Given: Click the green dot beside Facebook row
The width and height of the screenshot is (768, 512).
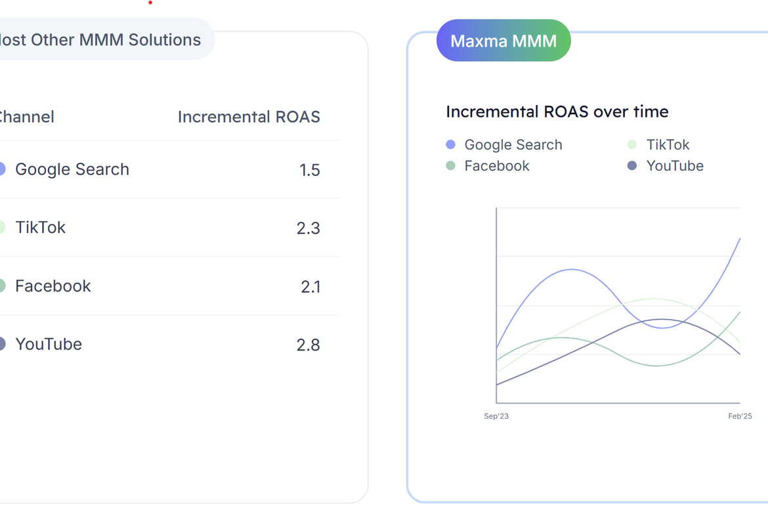Looking at the screenshot, I should pos(2,286).
